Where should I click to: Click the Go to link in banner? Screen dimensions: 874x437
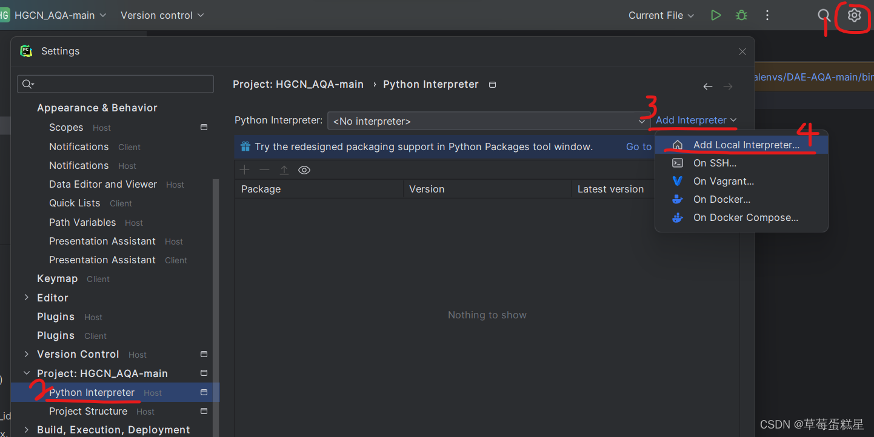639,146
